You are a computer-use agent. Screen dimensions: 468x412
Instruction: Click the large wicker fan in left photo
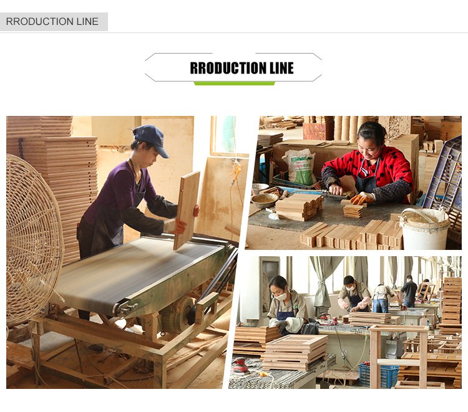pyautogui.click(x=34, y=240)
